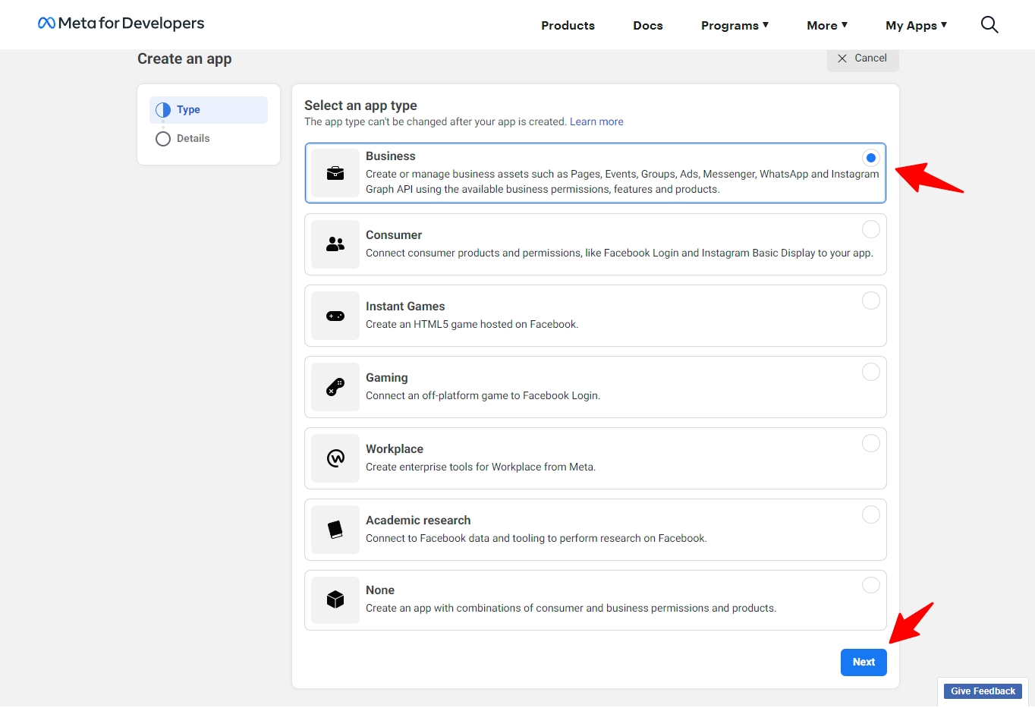This screenshot has width=1035, height=708.
Task: Select the Consumer radio button
Action: [870, 229]
